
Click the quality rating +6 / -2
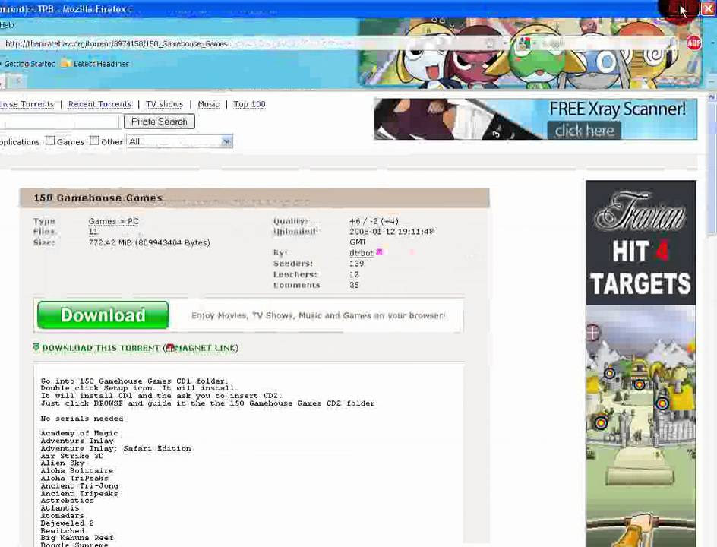point(374,221)
